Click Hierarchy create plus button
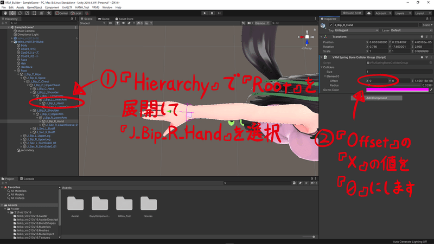The image size is (434, 244). pyautogui.click(x=3, y=23)
